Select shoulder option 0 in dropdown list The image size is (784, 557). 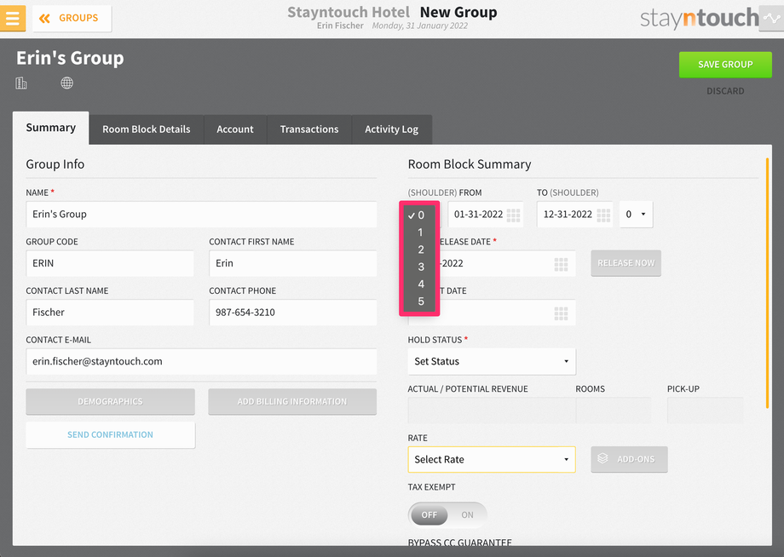(x=420, y=215)
